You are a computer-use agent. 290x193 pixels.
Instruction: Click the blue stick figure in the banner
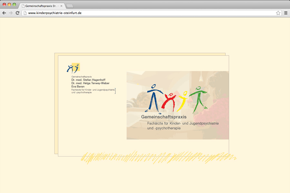[x=155, y=98]
